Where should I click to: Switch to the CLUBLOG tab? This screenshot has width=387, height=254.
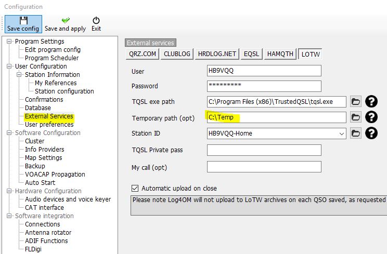tap(177, 54)
